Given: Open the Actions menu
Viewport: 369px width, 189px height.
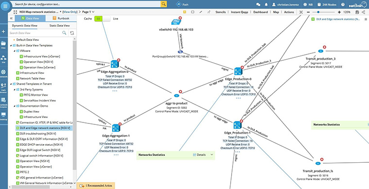Looking at the screenshot, I should (x=289, y=12).
